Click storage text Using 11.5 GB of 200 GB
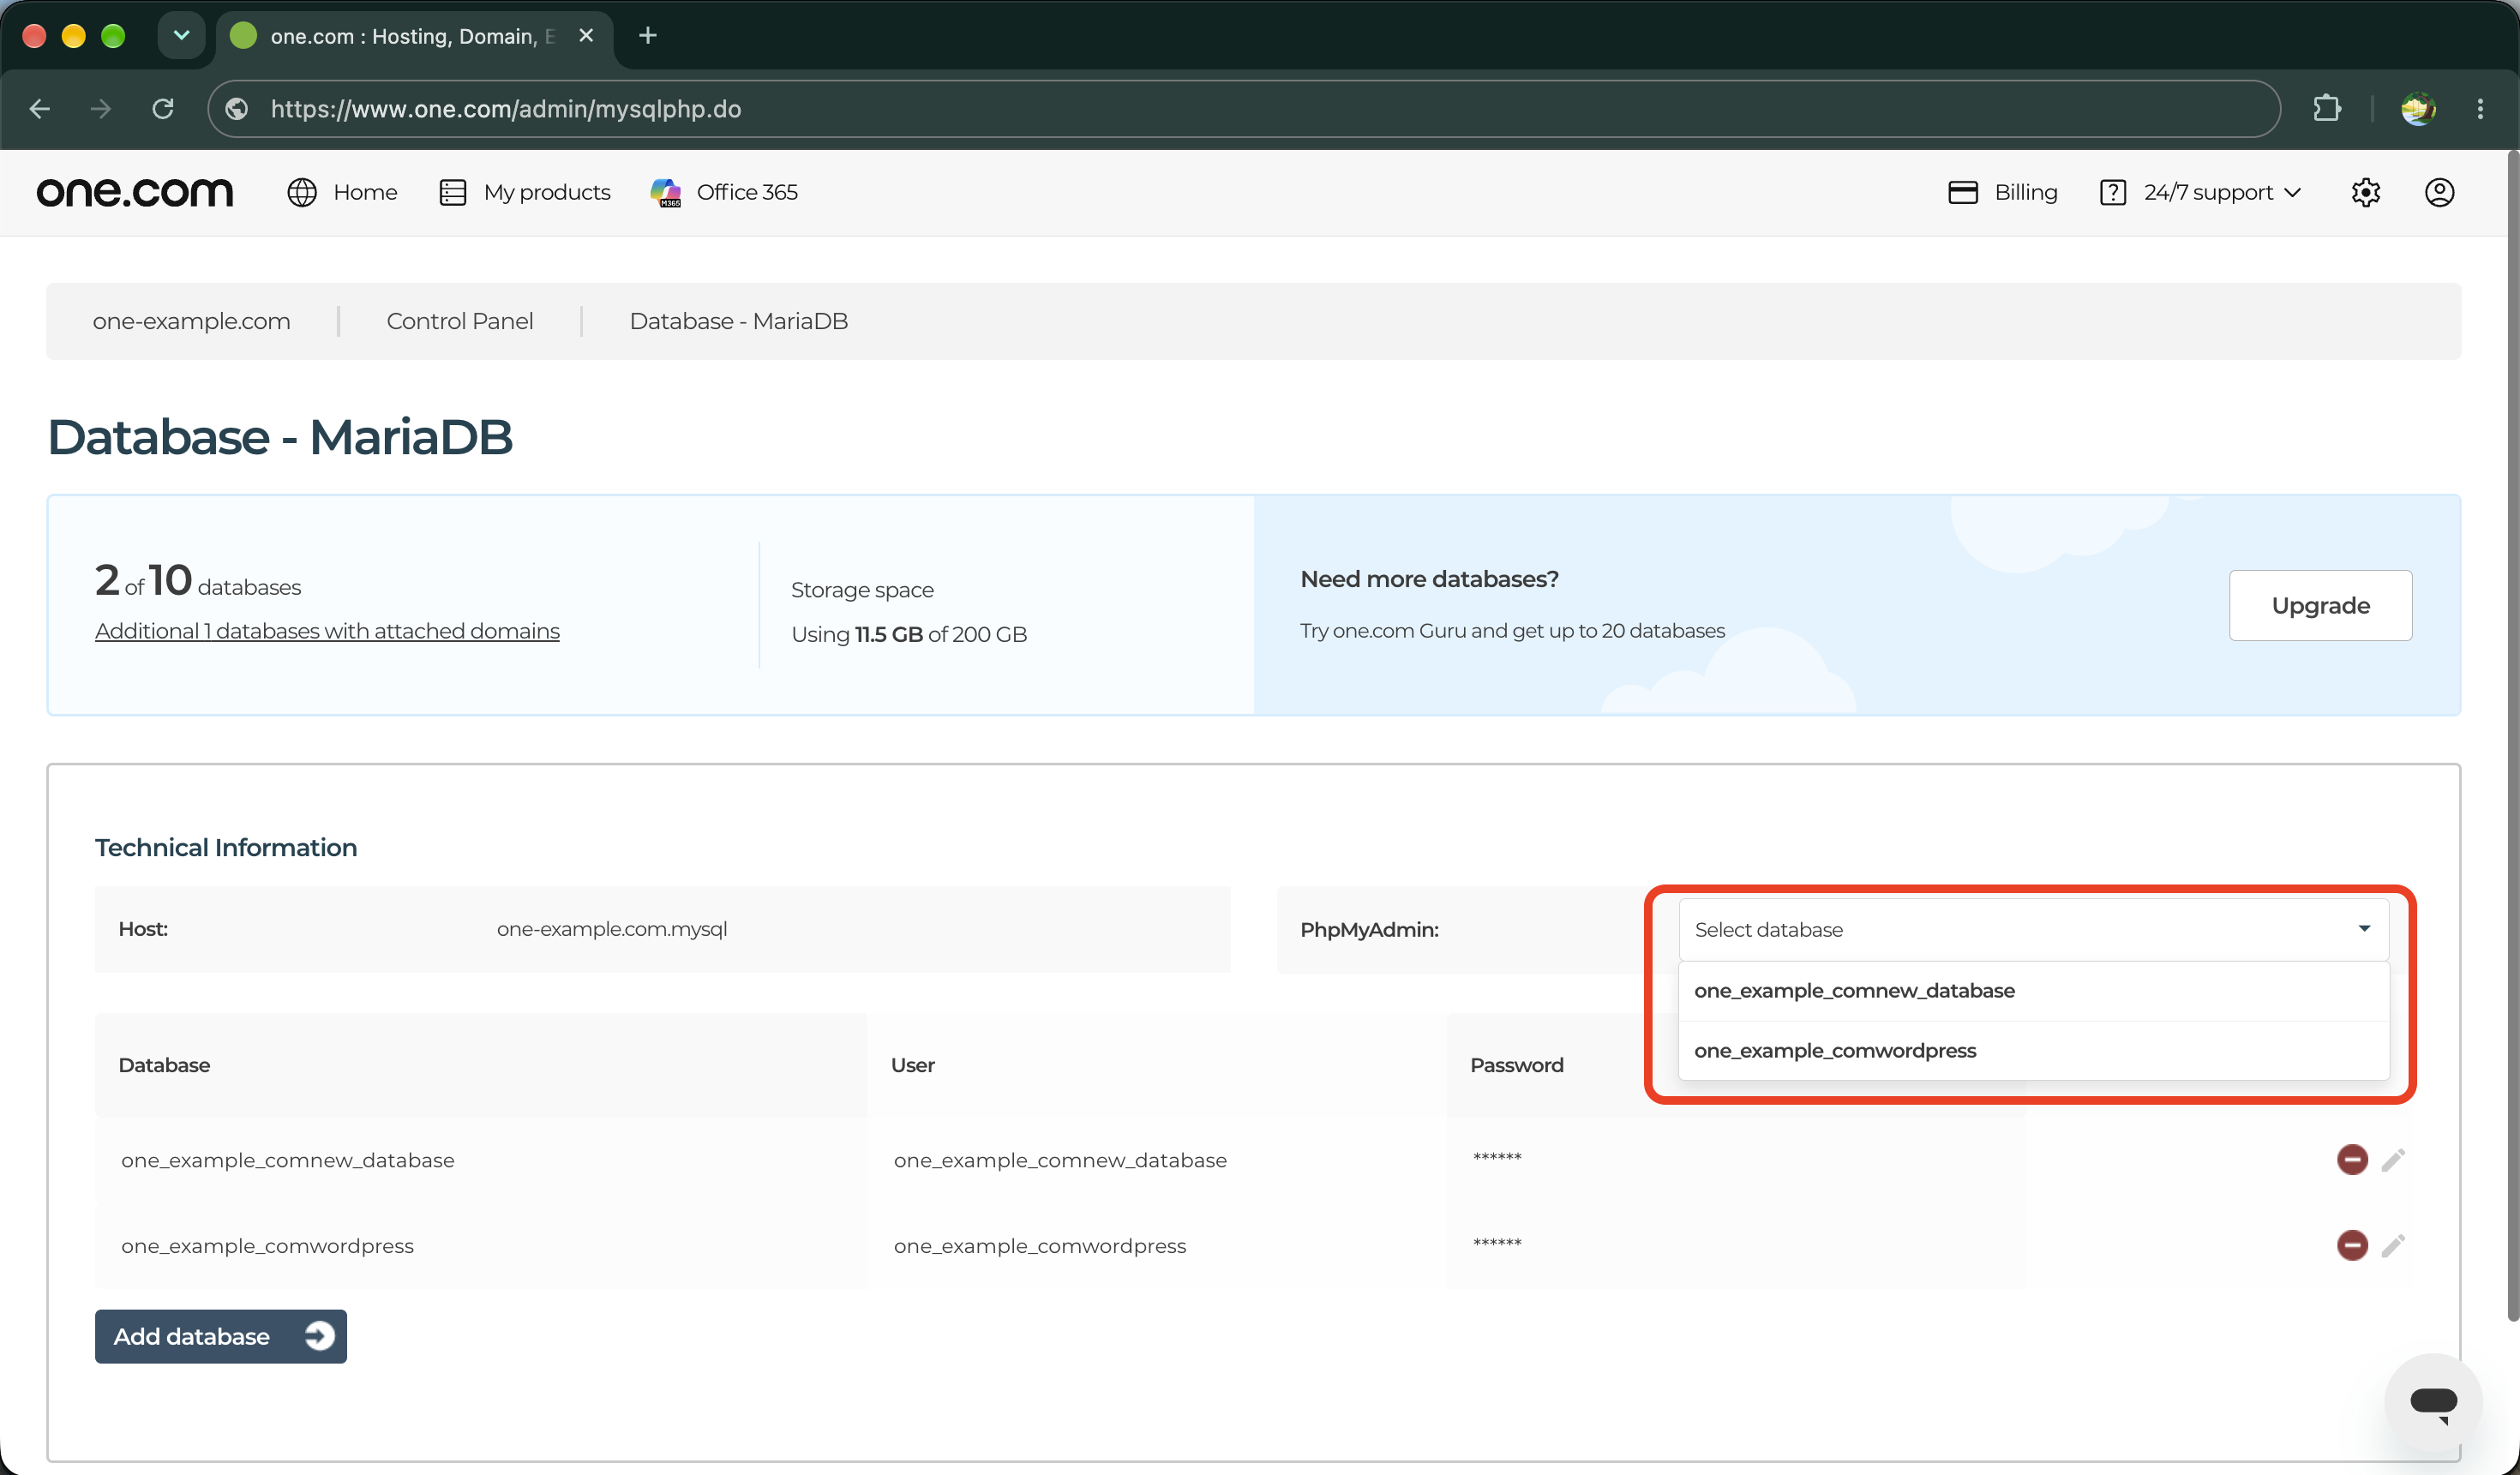Screen dimensions: 2520x1475 click(x=909, y=634)
